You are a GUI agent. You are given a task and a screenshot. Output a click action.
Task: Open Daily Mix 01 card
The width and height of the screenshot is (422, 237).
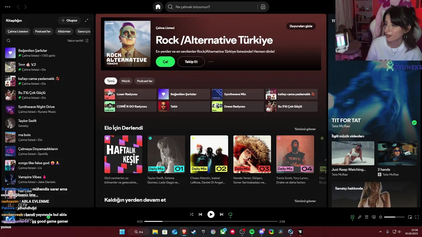point(166,160)
